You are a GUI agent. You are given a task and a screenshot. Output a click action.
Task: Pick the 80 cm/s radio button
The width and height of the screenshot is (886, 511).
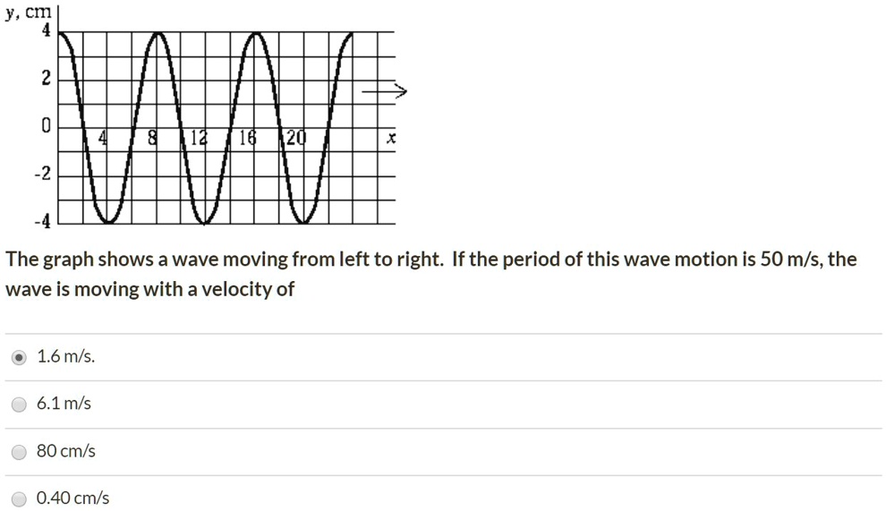tap(19, 452)
